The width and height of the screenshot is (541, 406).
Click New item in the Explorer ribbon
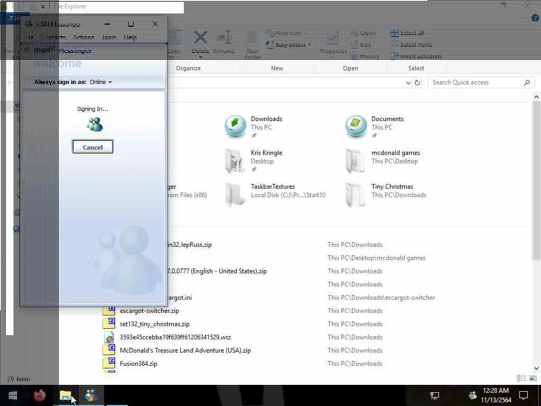click(x=285, y=33)
